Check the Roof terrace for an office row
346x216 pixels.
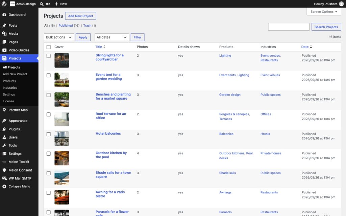[49, 114]
